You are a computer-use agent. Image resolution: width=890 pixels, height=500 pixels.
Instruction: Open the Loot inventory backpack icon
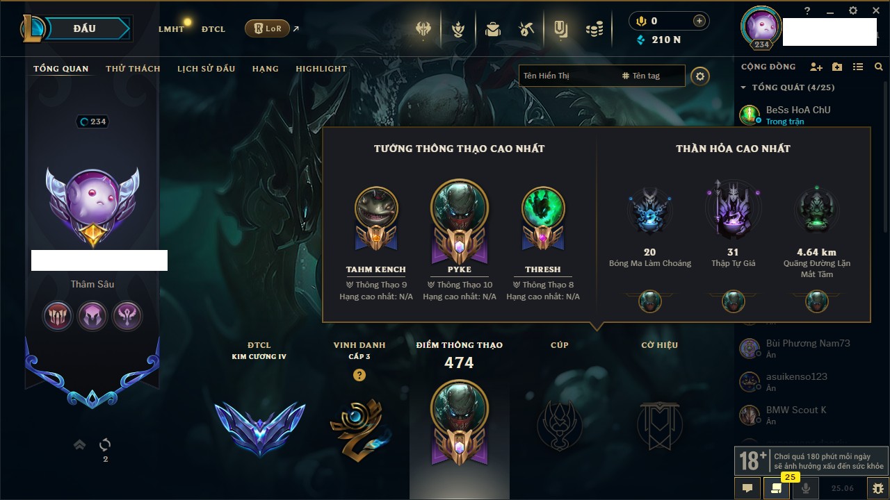click(492, 29)
